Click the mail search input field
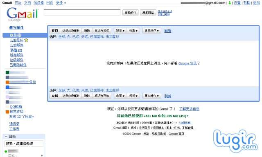This screenshot has width=262, height=157. [x=82, y=13]
